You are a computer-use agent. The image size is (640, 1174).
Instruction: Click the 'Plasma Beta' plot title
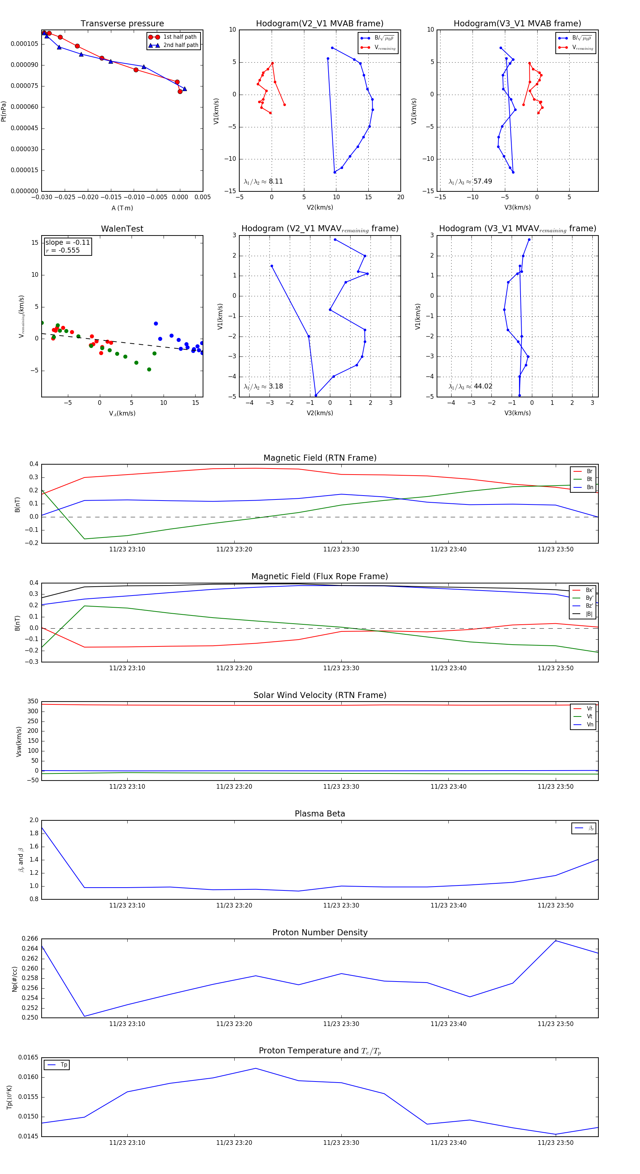(320, 814)
